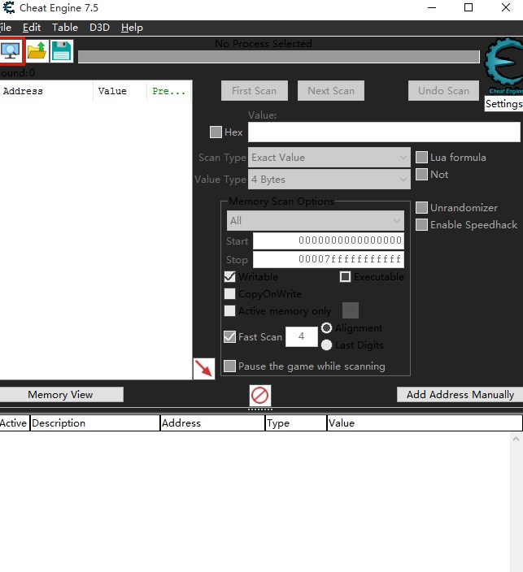Open the Table menu
523x572 pixels.
[65, 28]
